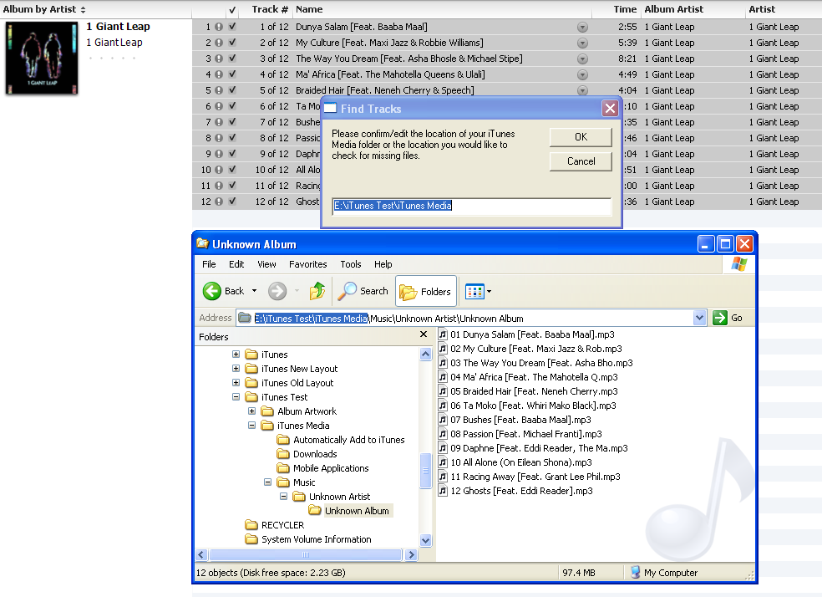Click the arrow button on My Culture row

pos(582,43)
